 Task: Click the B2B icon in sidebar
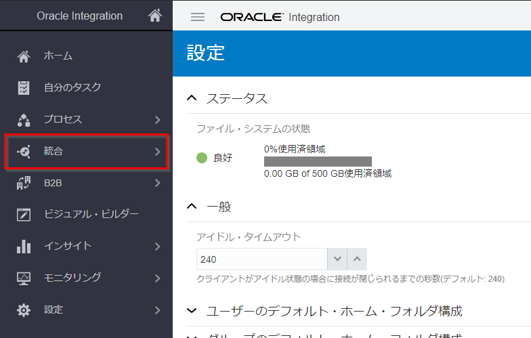[24, 183]
